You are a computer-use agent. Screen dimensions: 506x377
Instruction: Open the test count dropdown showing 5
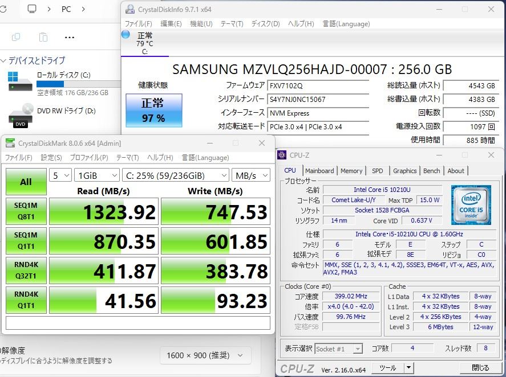[60, 175]
